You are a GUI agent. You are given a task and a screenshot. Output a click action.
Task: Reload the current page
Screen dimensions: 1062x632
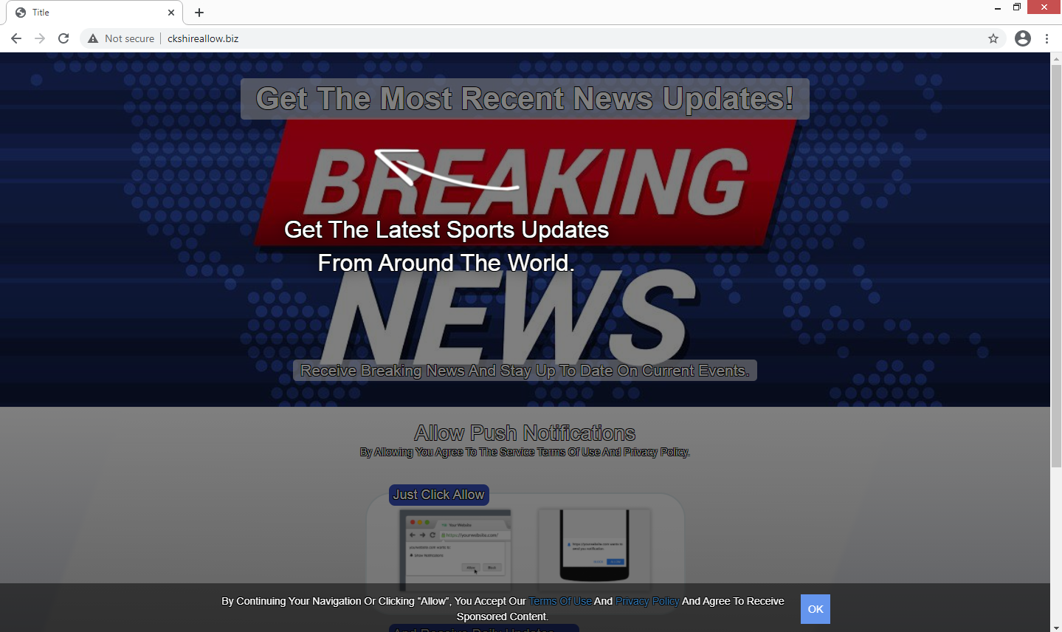coord(63,38)
